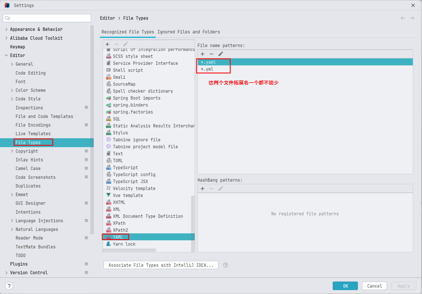Open the TextMate Bundles page
Viewport: 422px width, 294px height.
coord(36,247)
